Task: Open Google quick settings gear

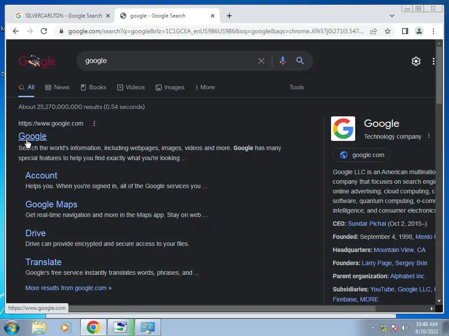Action: pos(416,61)
